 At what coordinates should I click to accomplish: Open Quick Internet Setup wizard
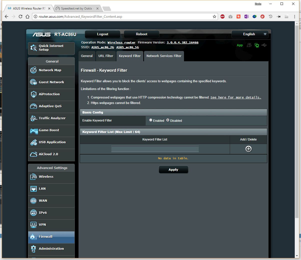[51, 48]
